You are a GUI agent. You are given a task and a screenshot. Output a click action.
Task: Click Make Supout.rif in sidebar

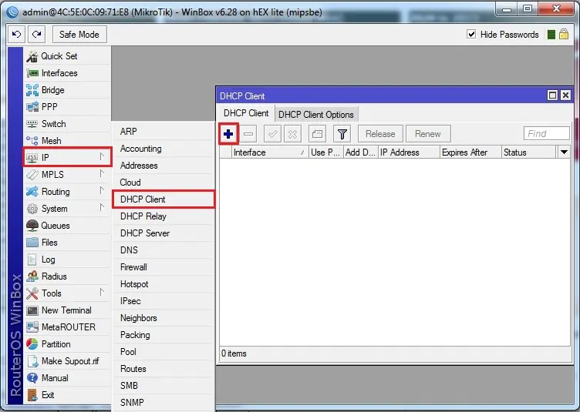pyautogui.click(x=68, y=361)
